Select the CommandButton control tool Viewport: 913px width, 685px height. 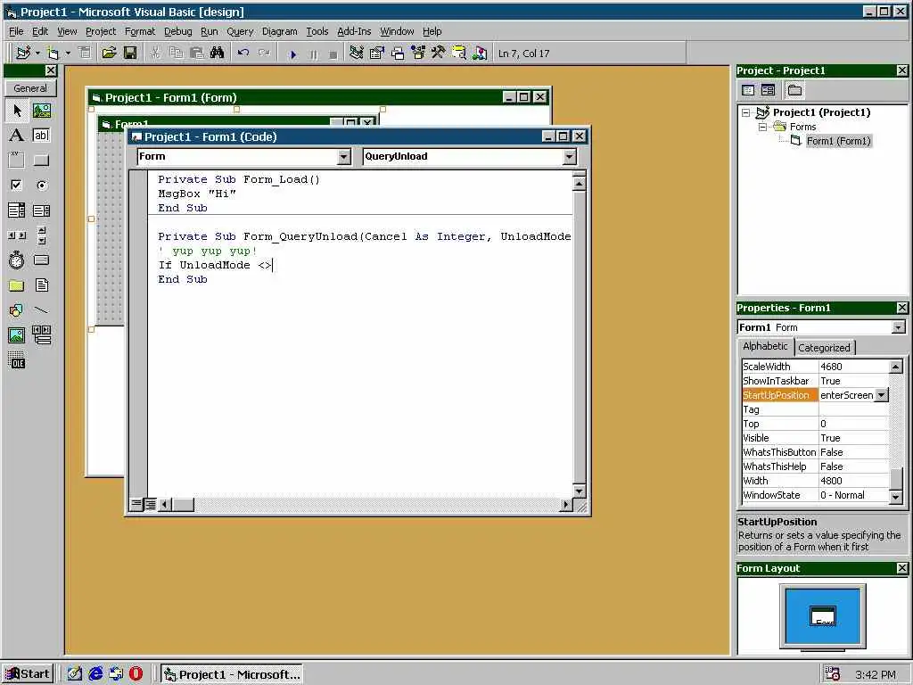click(x=41, y=161)
